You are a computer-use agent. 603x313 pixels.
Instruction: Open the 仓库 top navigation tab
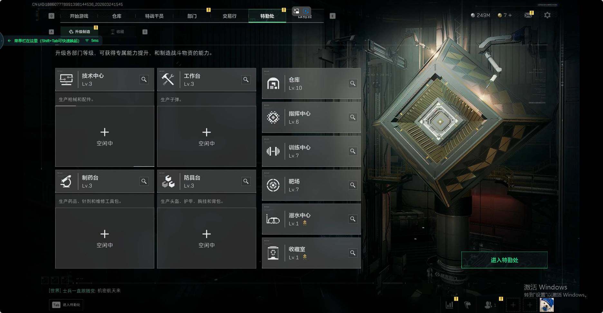click(x=117, y=16)
